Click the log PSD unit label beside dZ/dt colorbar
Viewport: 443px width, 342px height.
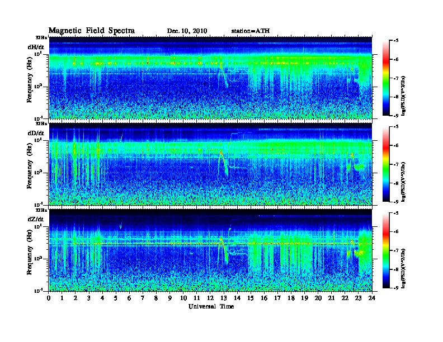point(403,268)
